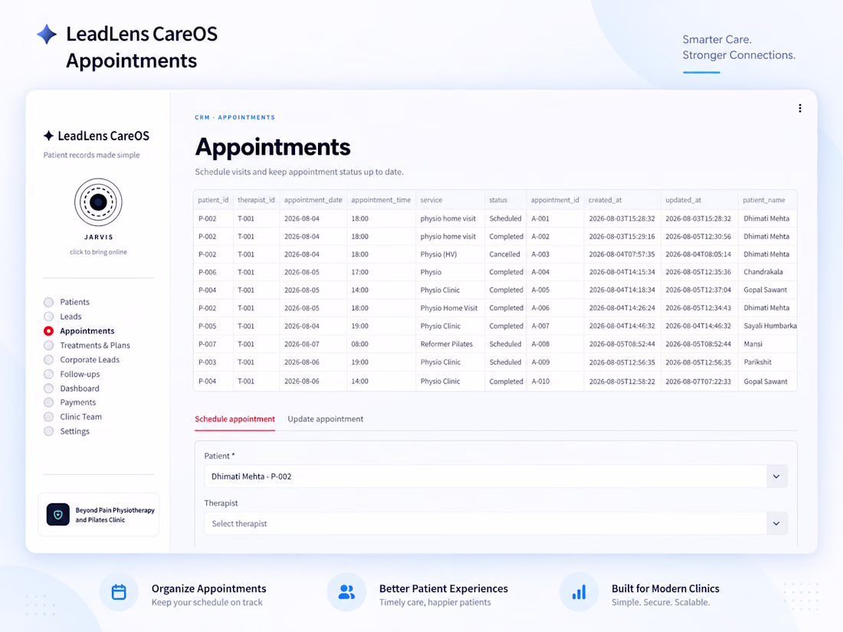Sort by the appointment_time column header
This screenshot has height=632, width=843.
tap(381, 200)
